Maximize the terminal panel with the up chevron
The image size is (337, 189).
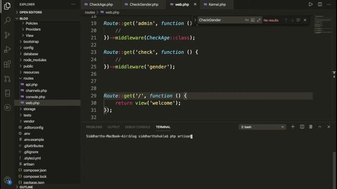(x=320, y=127)
